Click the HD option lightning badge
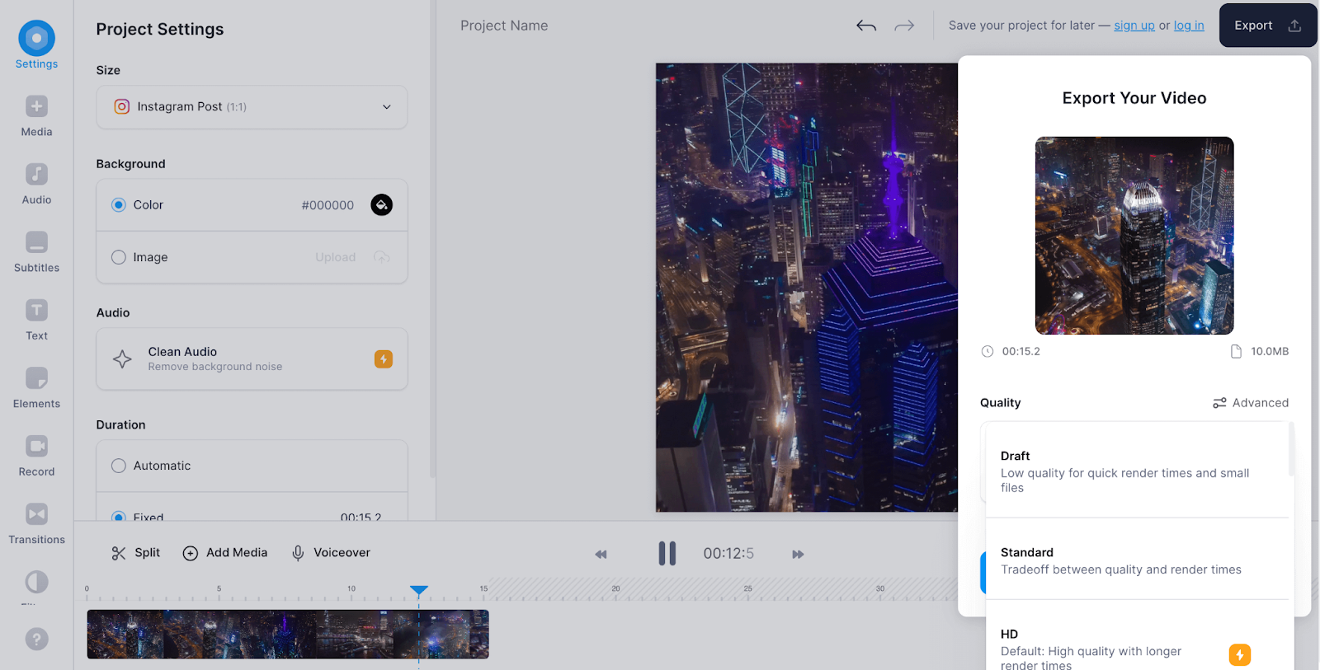The width and height of the screenshot is (1320, 670). coord(1240,654)
